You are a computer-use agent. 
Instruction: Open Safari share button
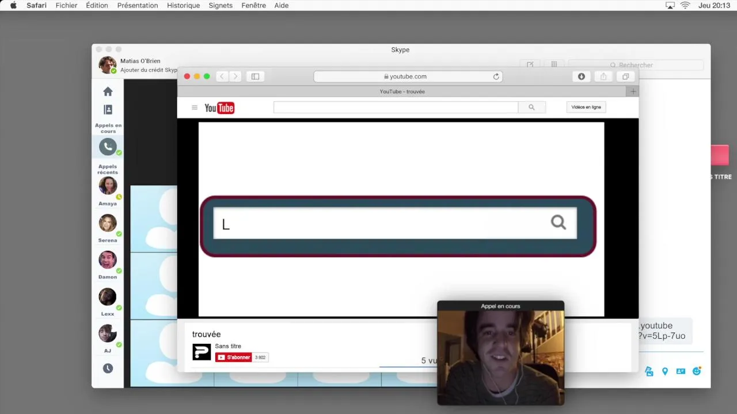(x=603, y=76)
